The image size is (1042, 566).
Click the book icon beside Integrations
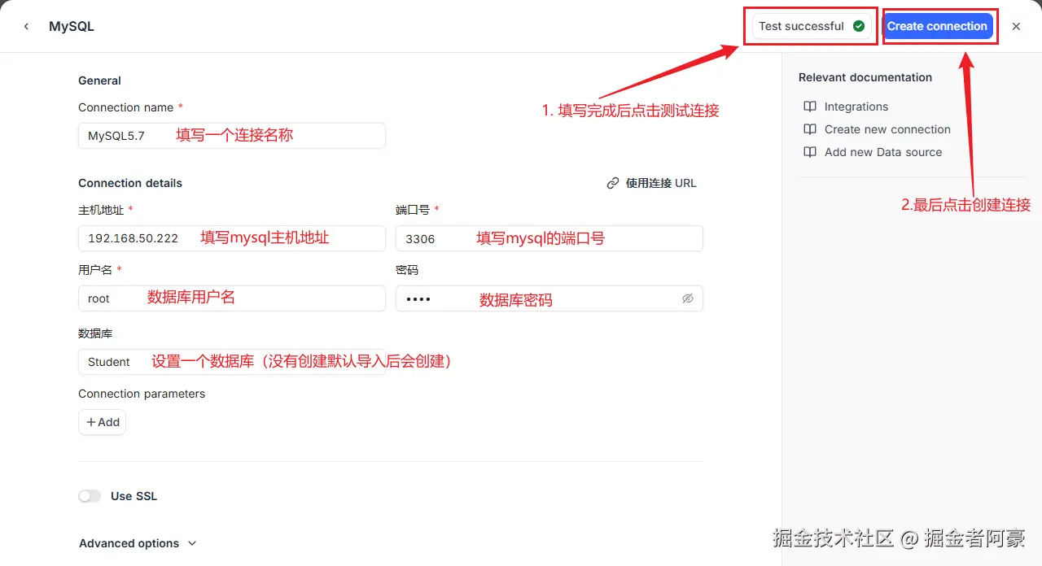coord(810,107)
